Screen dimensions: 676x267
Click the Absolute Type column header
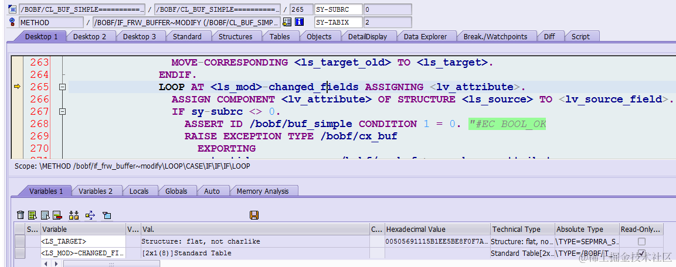tap(587, 229)
